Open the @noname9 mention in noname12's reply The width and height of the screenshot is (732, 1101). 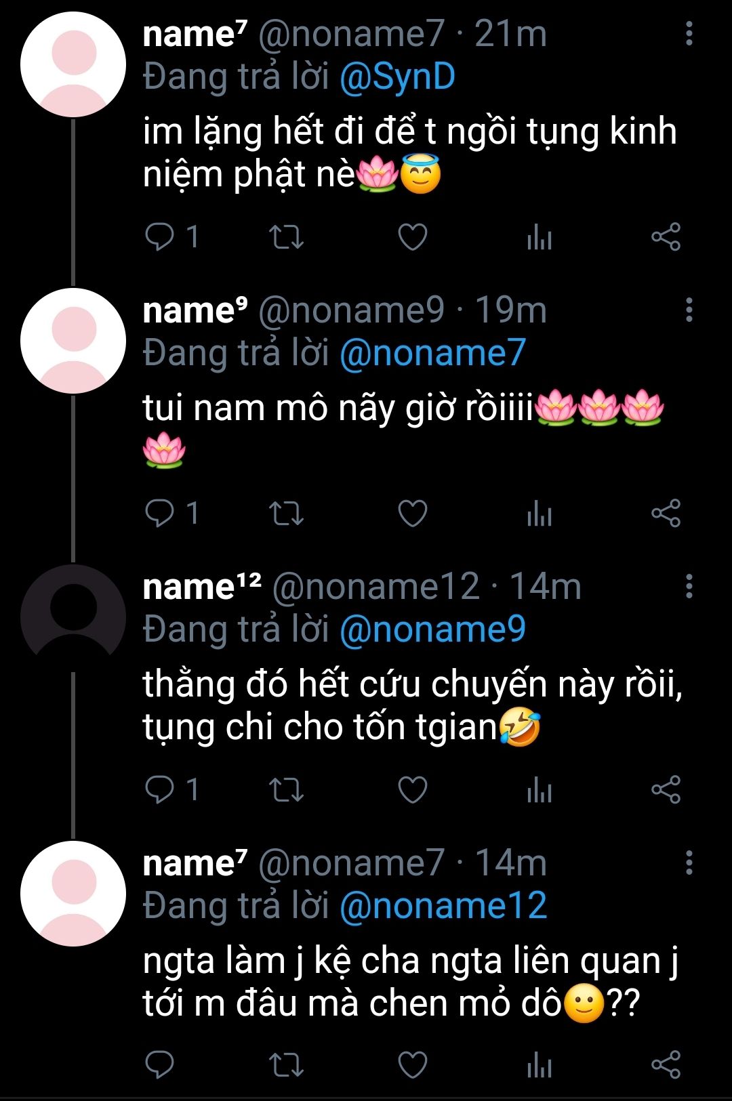(x=432, y=630)
